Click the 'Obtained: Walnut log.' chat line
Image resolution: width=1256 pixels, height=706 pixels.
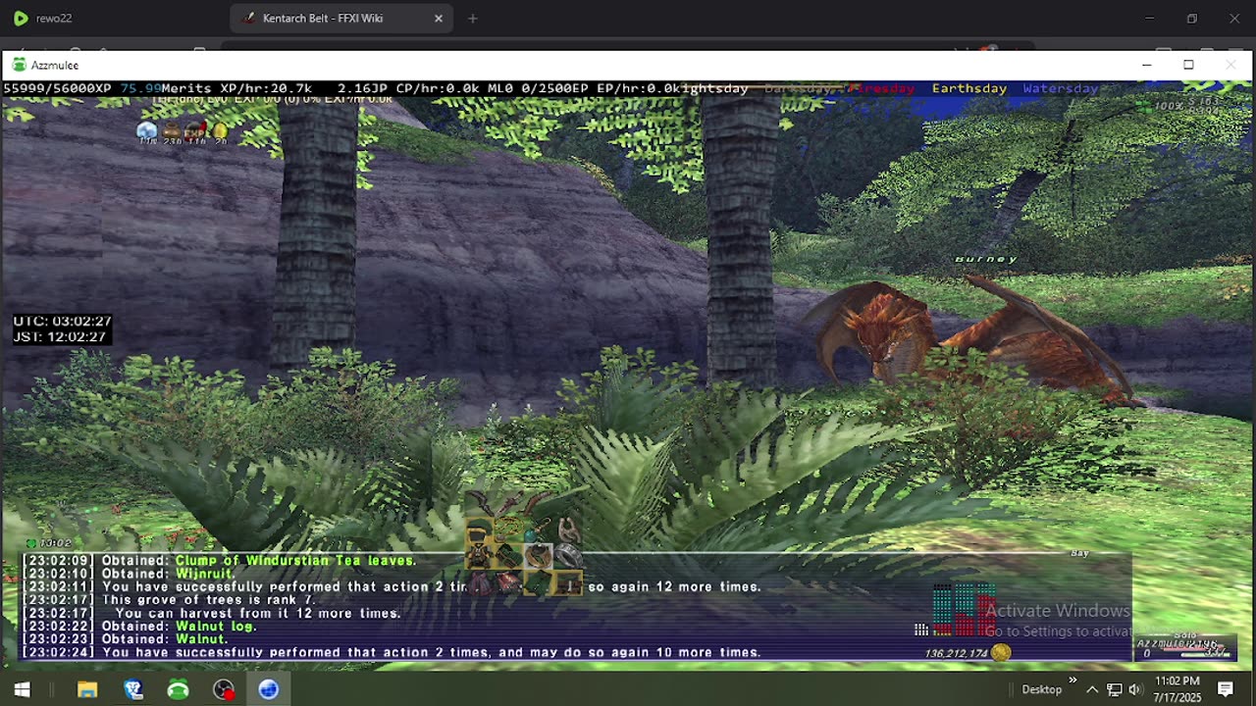pos(139,627)
